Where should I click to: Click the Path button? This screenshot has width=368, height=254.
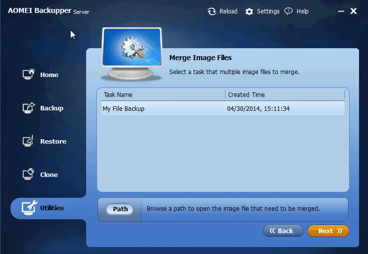(120, 209)
